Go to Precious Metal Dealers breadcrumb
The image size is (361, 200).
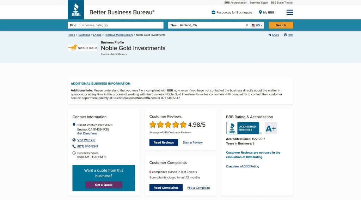119,35
